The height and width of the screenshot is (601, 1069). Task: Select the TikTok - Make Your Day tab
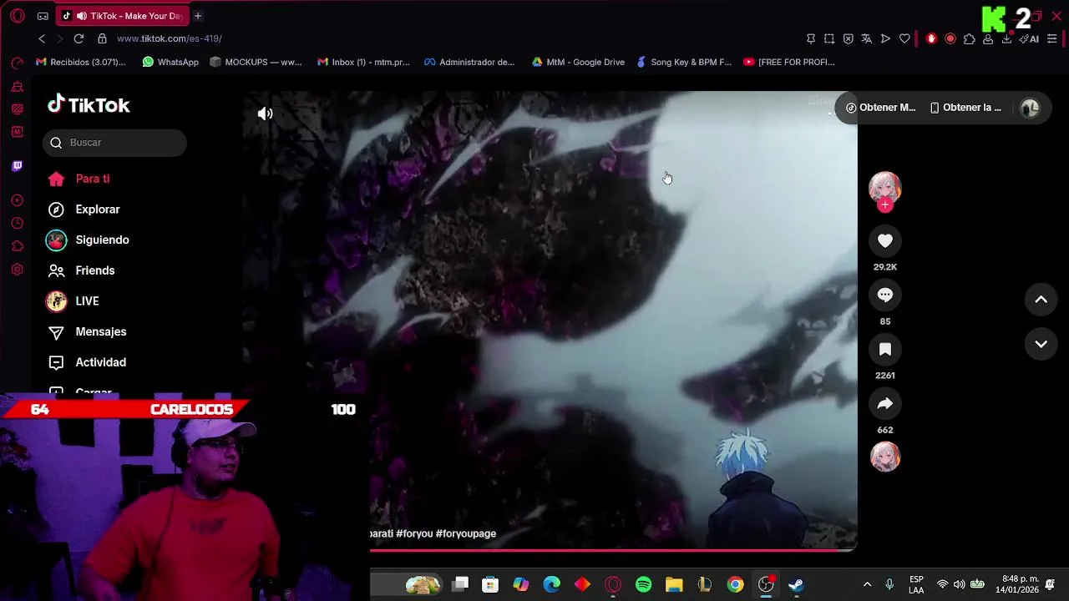123,16
